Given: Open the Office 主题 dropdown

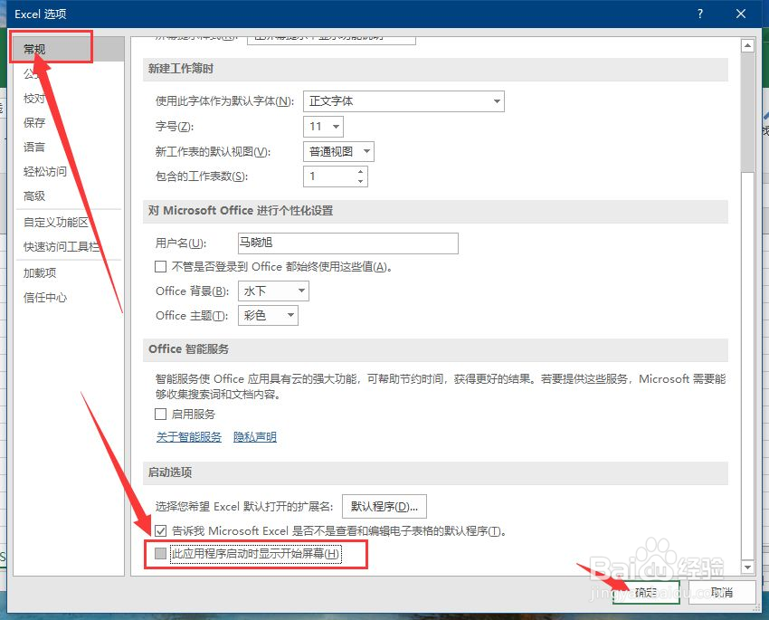Looking at the screenshot, I should pyautogui.click(x=268, y=315).
